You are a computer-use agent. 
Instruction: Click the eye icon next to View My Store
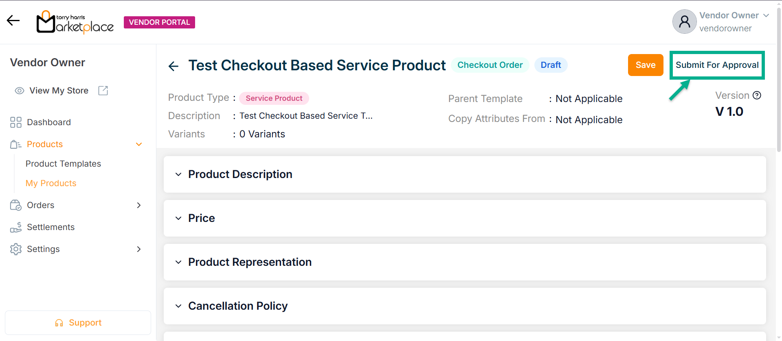tap(19, 91)
